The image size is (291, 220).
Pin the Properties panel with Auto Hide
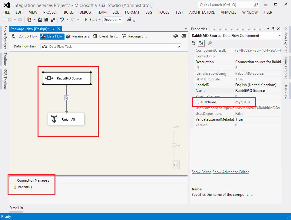point(273,29)
